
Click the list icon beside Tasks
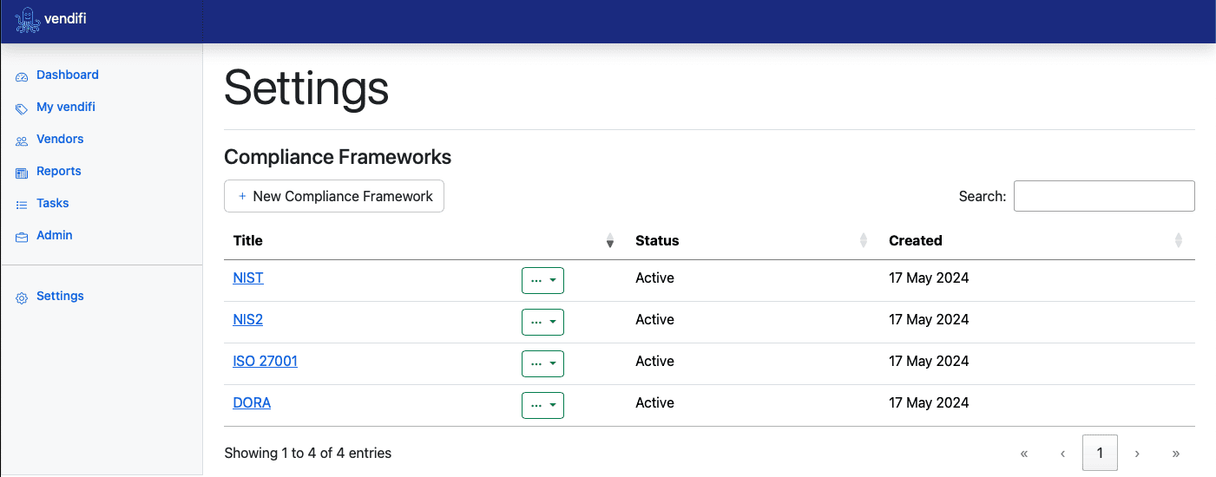click(x=22, y=205)
